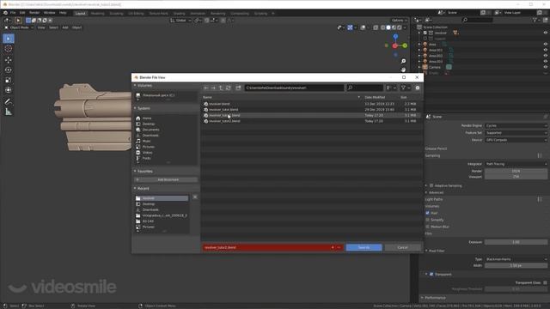The image size is (550, 309).
Task: Collapse the Volumes section in File View
Action: coord(135,86)
